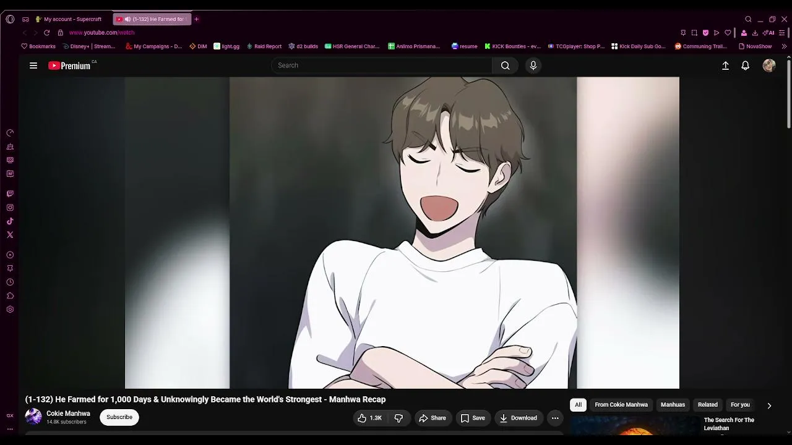Open TikTok in the Opera sidebar

(x=10, y=221)
